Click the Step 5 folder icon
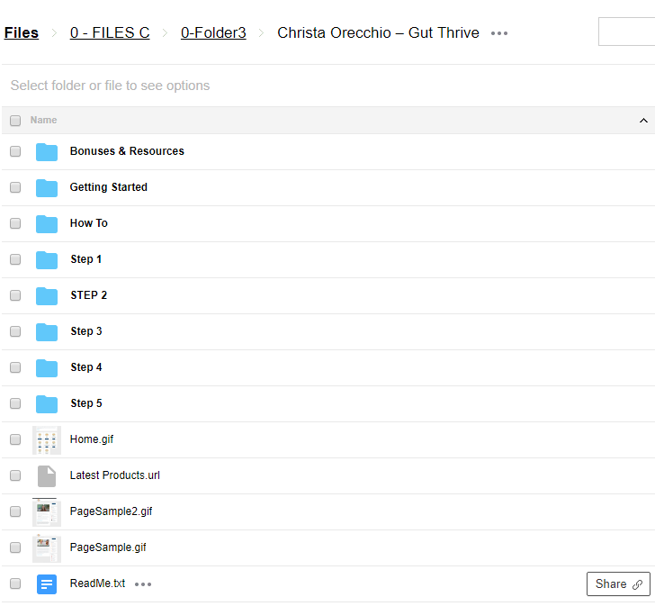This screenshot has height=606, width=655. [47, 403]
